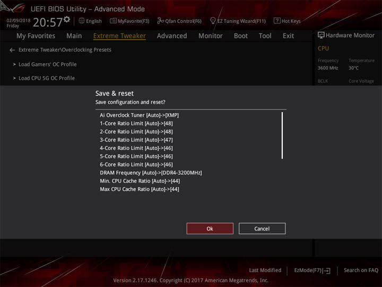Open the Advanced tab
Screen dimensions: 382x287
click(172, 36)
